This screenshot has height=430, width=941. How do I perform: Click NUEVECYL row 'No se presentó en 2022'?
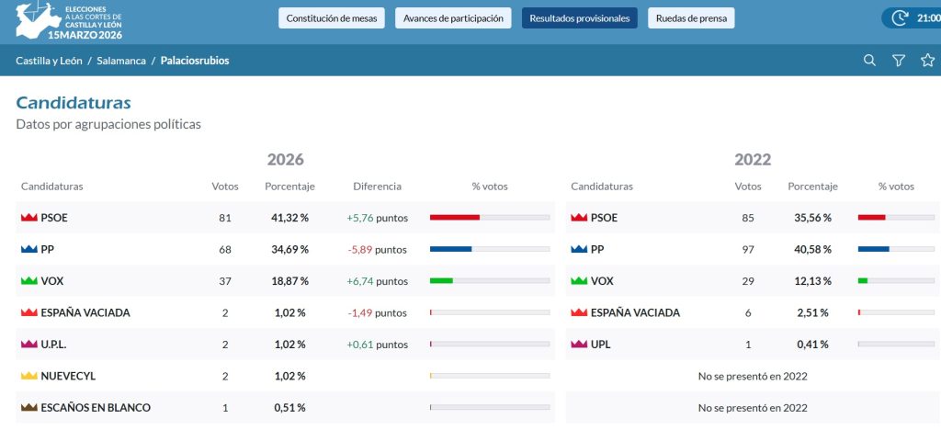[753, 377]
